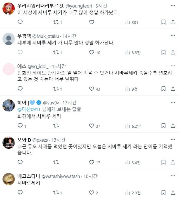Repost the Muk_otaku tweet

56,52
